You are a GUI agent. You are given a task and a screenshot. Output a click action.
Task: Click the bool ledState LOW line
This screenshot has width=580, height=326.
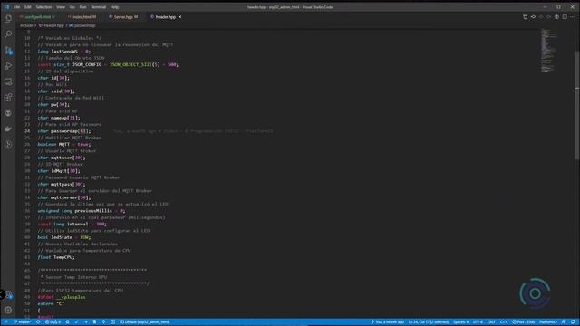coord(63,237)
